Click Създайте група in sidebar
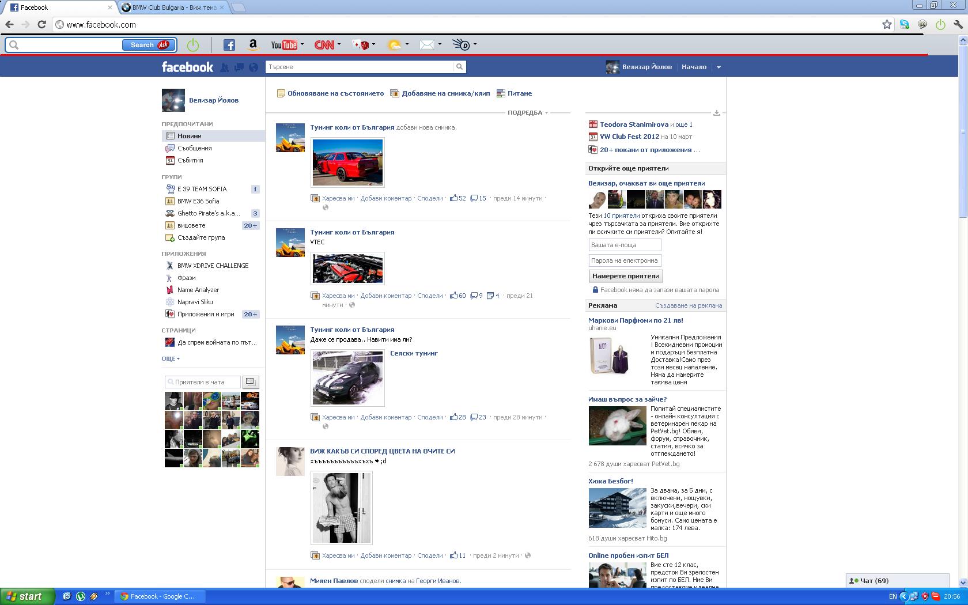The width and height of the screenshot is (968, 605). pyautogui.click(x=201, y=237)
